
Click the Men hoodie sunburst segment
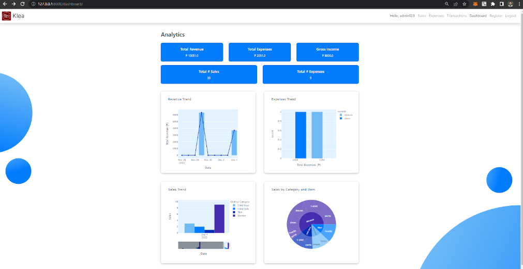[x=329, y=230]
